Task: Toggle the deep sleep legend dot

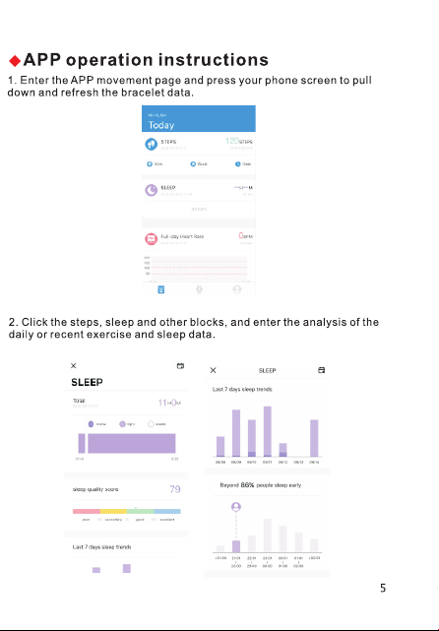Action: coord(91,423)
